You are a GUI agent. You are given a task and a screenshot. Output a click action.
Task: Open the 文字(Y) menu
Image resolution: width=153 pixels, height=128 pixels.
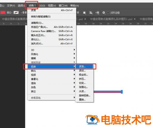11,6
